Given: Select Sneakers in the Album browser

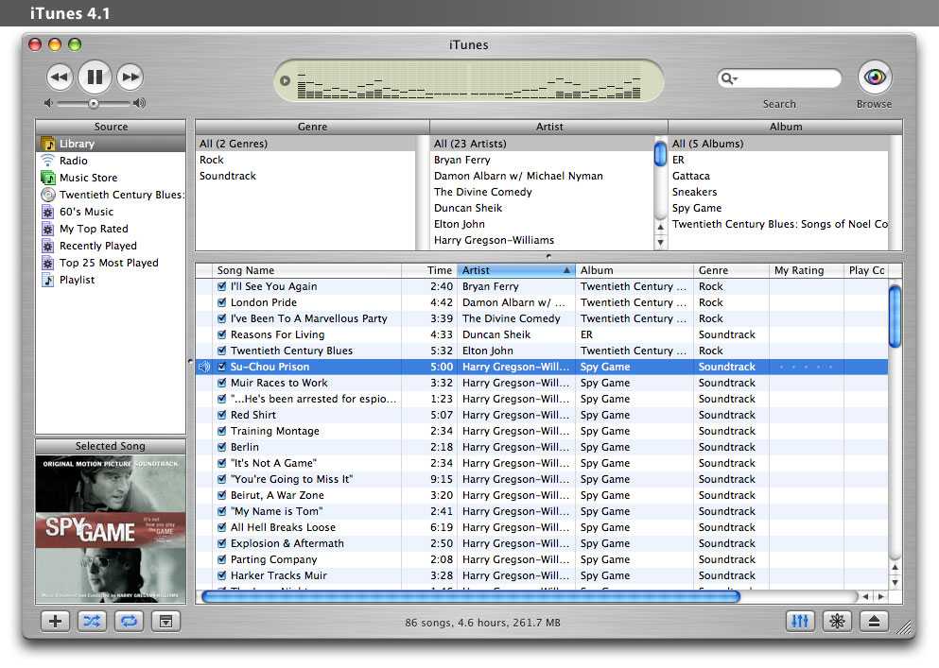Looking at the screenshot, I should coord(778,192).
